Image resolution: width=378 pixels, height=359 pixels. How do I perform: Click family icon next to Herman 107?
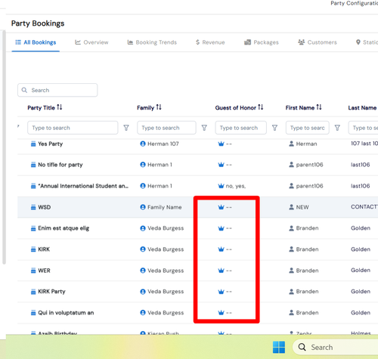(x=143, y=144)
